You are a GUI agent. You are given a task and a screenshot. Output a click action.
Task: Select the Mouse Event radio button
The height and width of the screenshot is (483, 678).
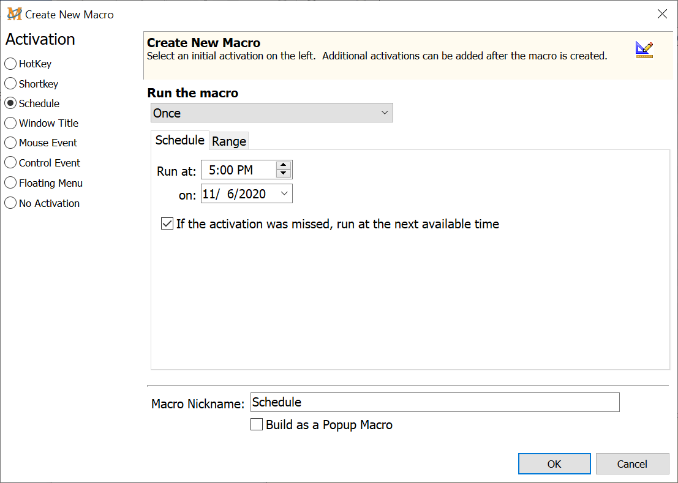[x=10, y=143]
